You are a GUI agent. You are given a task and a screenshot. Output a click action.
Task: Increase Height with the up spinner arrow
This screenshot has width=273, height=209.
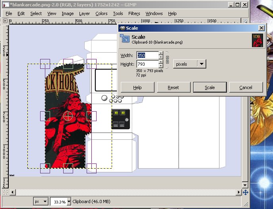(x=161, y=62)
